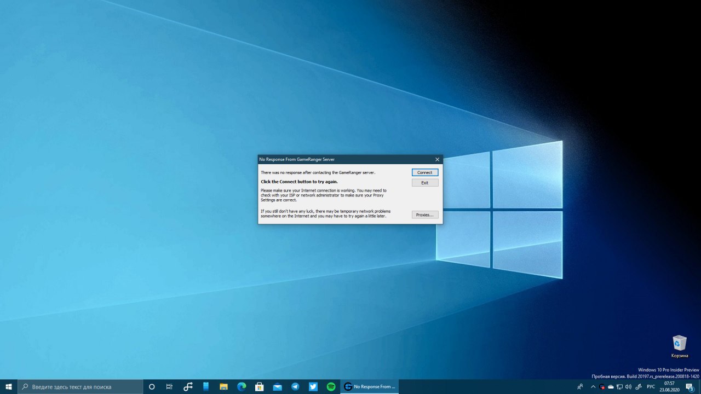Open the People icon in system tray
This screenshot has width=701, height=394.
580,387
